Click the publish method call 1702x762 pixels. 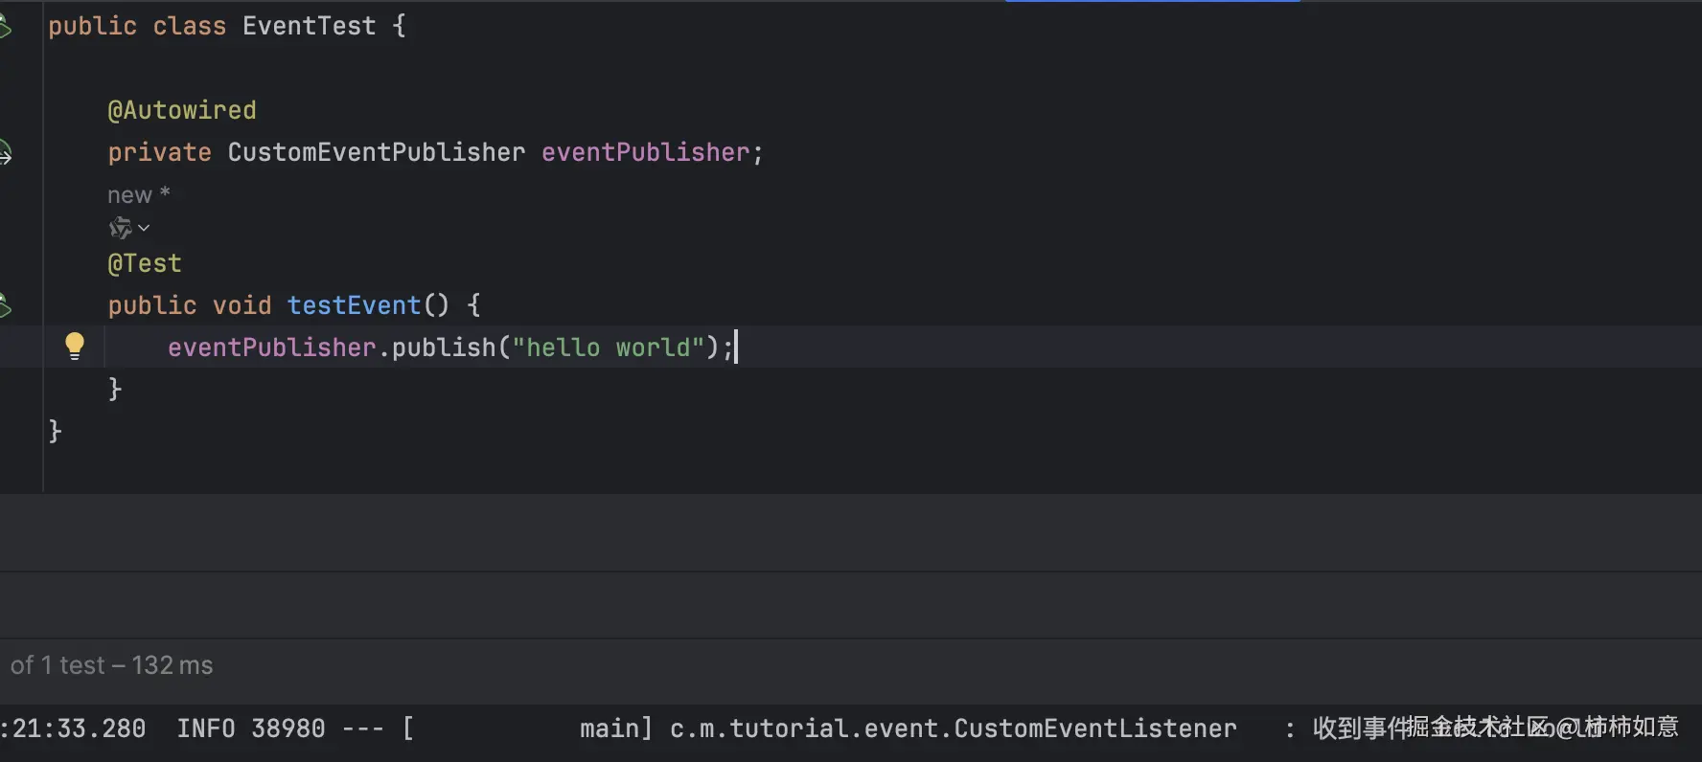pos(443,347)
